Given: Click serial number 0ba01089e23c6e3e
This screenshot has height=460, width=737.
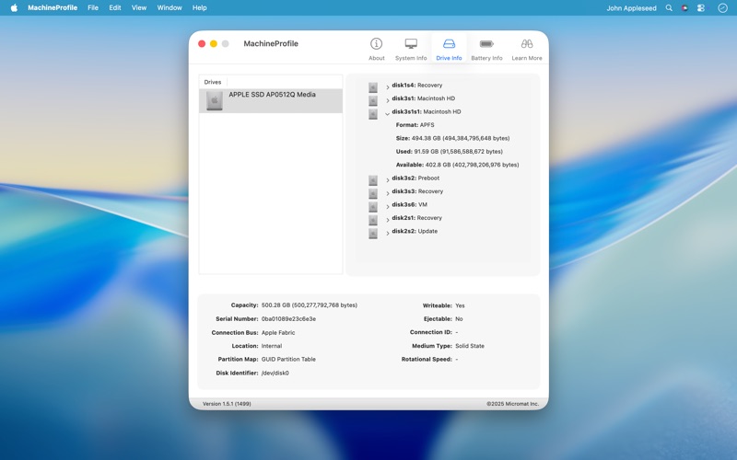Looking at the screenshot, I should pyautogui.click(x=288, y=318).
